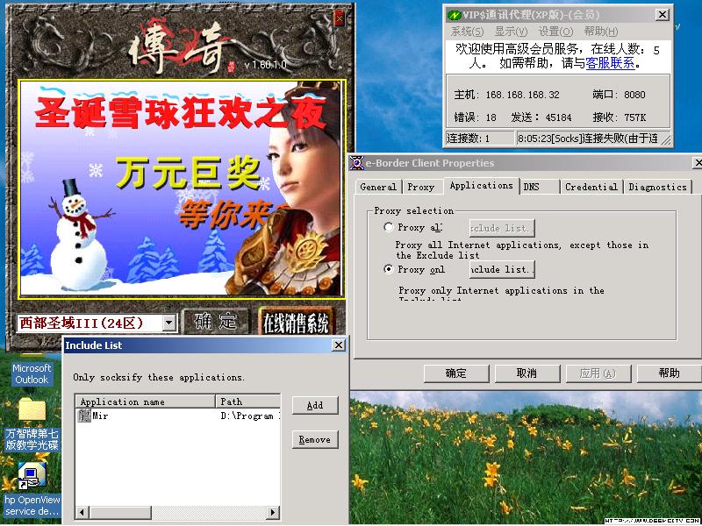Switch to the General tab
Screen dimensions: 702x526
tap(378, 187)
